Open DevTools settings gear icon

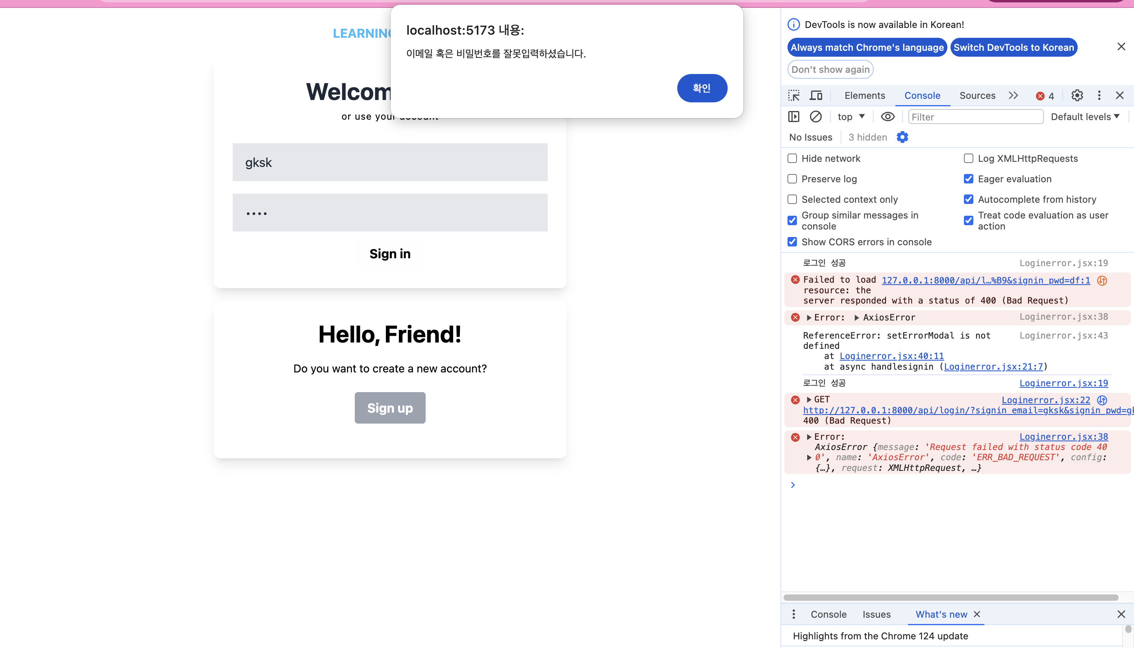click(1077, 95)
